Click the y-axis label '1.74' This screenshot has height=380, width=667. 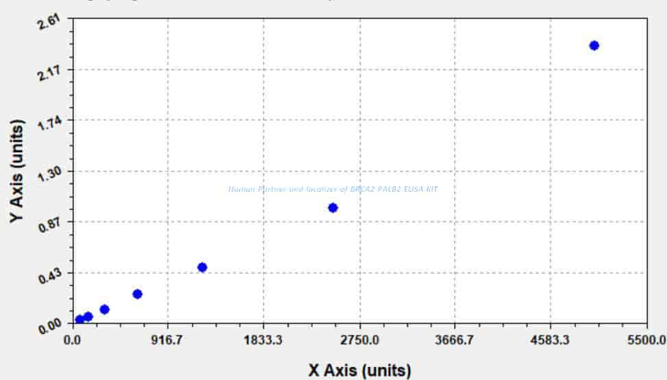click(x=49, y=124)
